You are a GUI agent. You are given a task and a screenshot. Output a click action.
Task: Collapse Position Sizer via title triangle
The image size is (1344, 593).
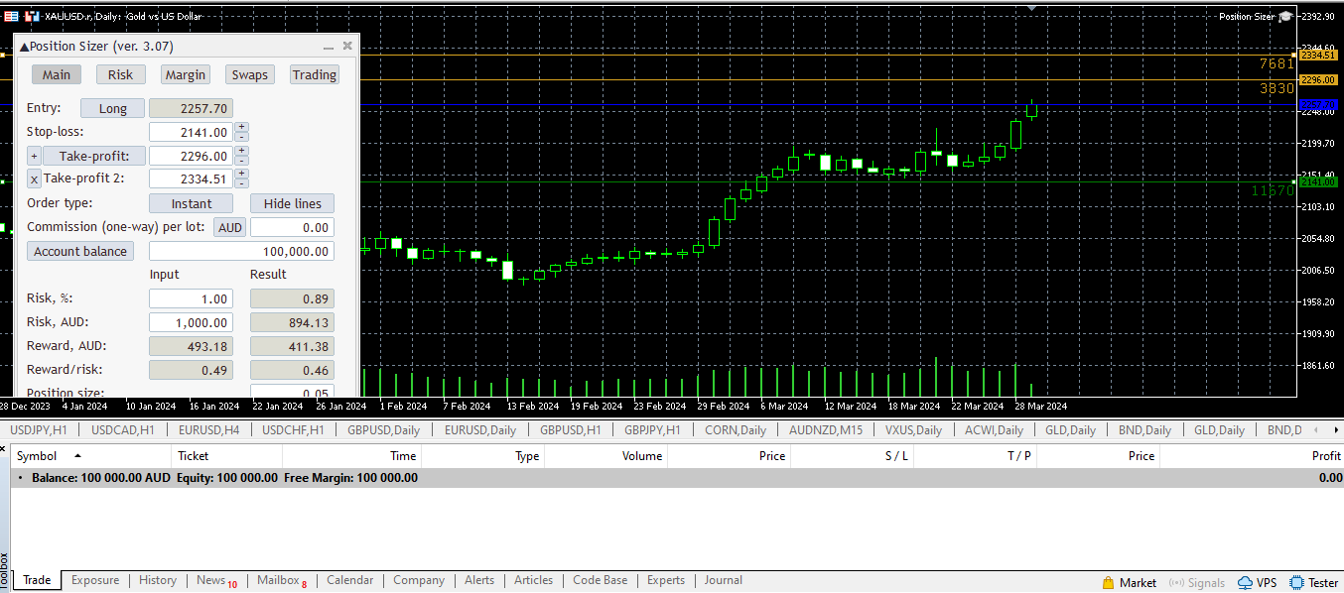[x=24, y=47]
